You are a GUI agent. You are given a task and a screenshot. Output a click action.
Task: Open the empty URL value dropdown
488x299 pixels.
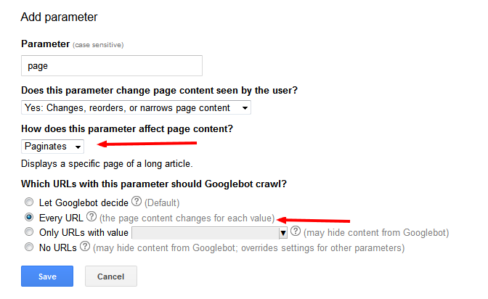pyautogui.click(x=210, y=233)
